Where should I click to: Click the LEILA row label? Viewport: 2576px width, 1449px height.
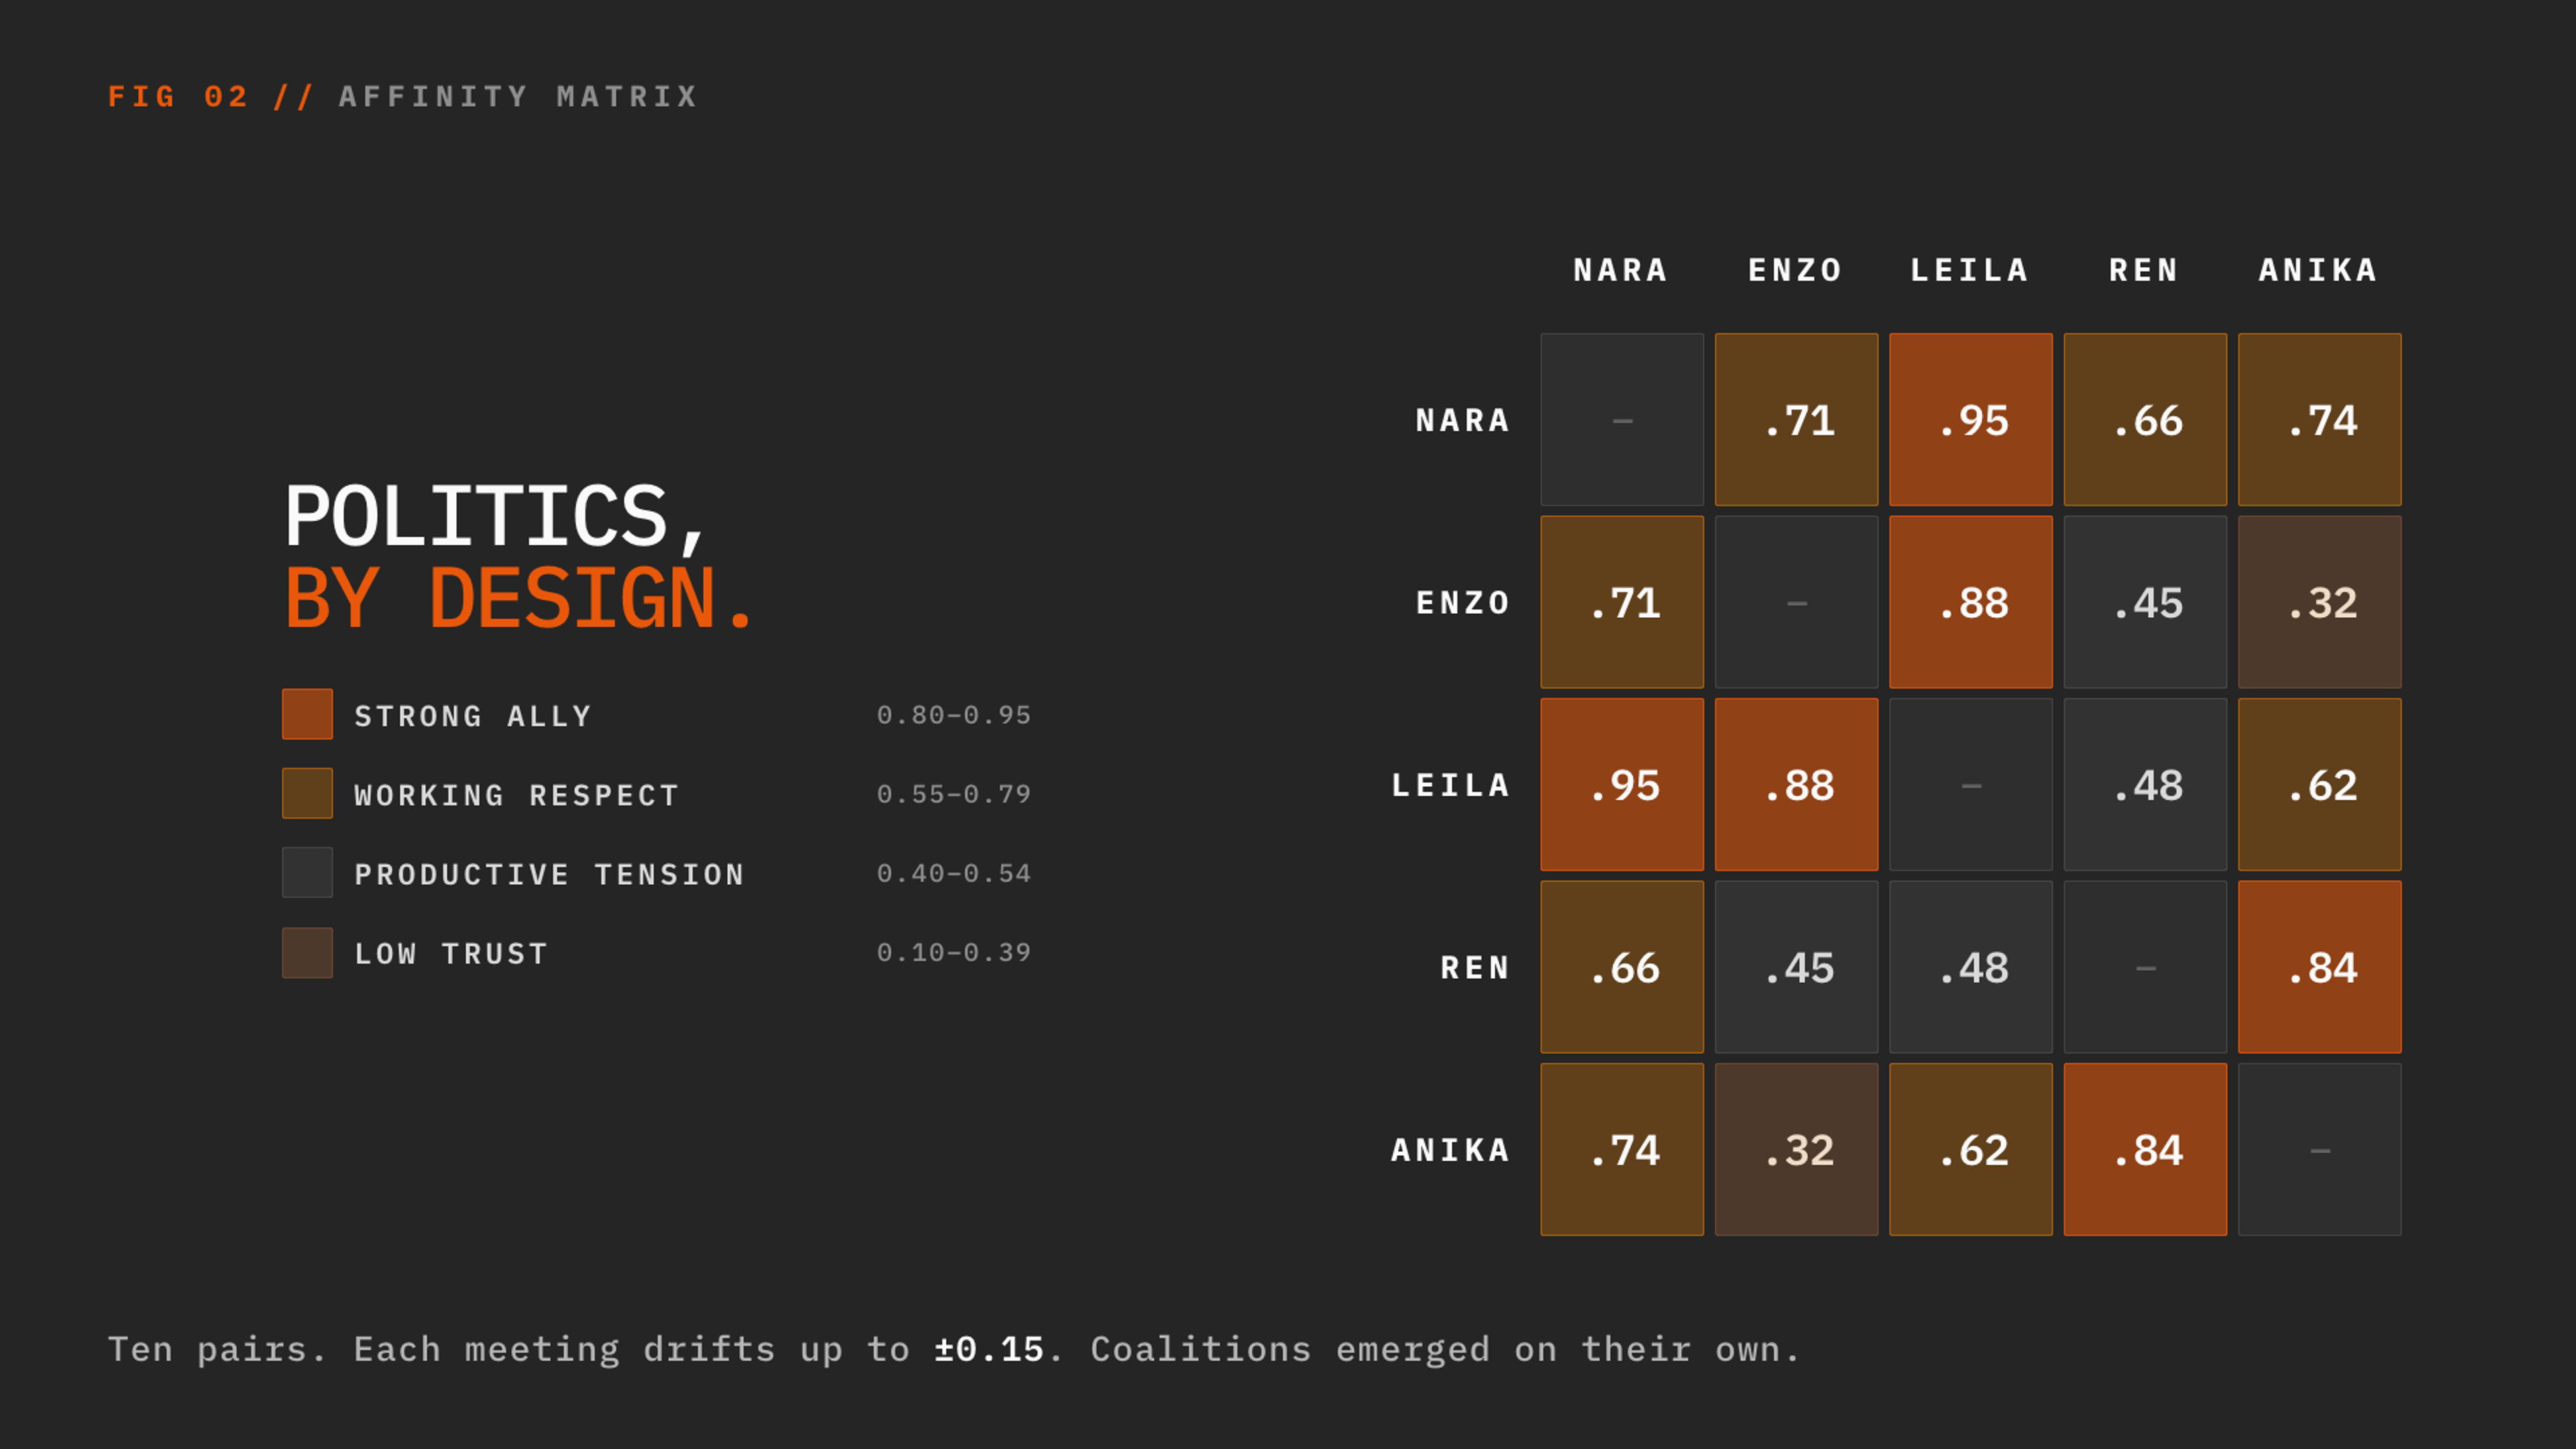click(x=1451, y=785)
